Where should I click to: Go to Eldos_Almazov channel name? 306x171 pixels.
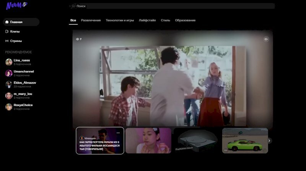coord(25,83)
